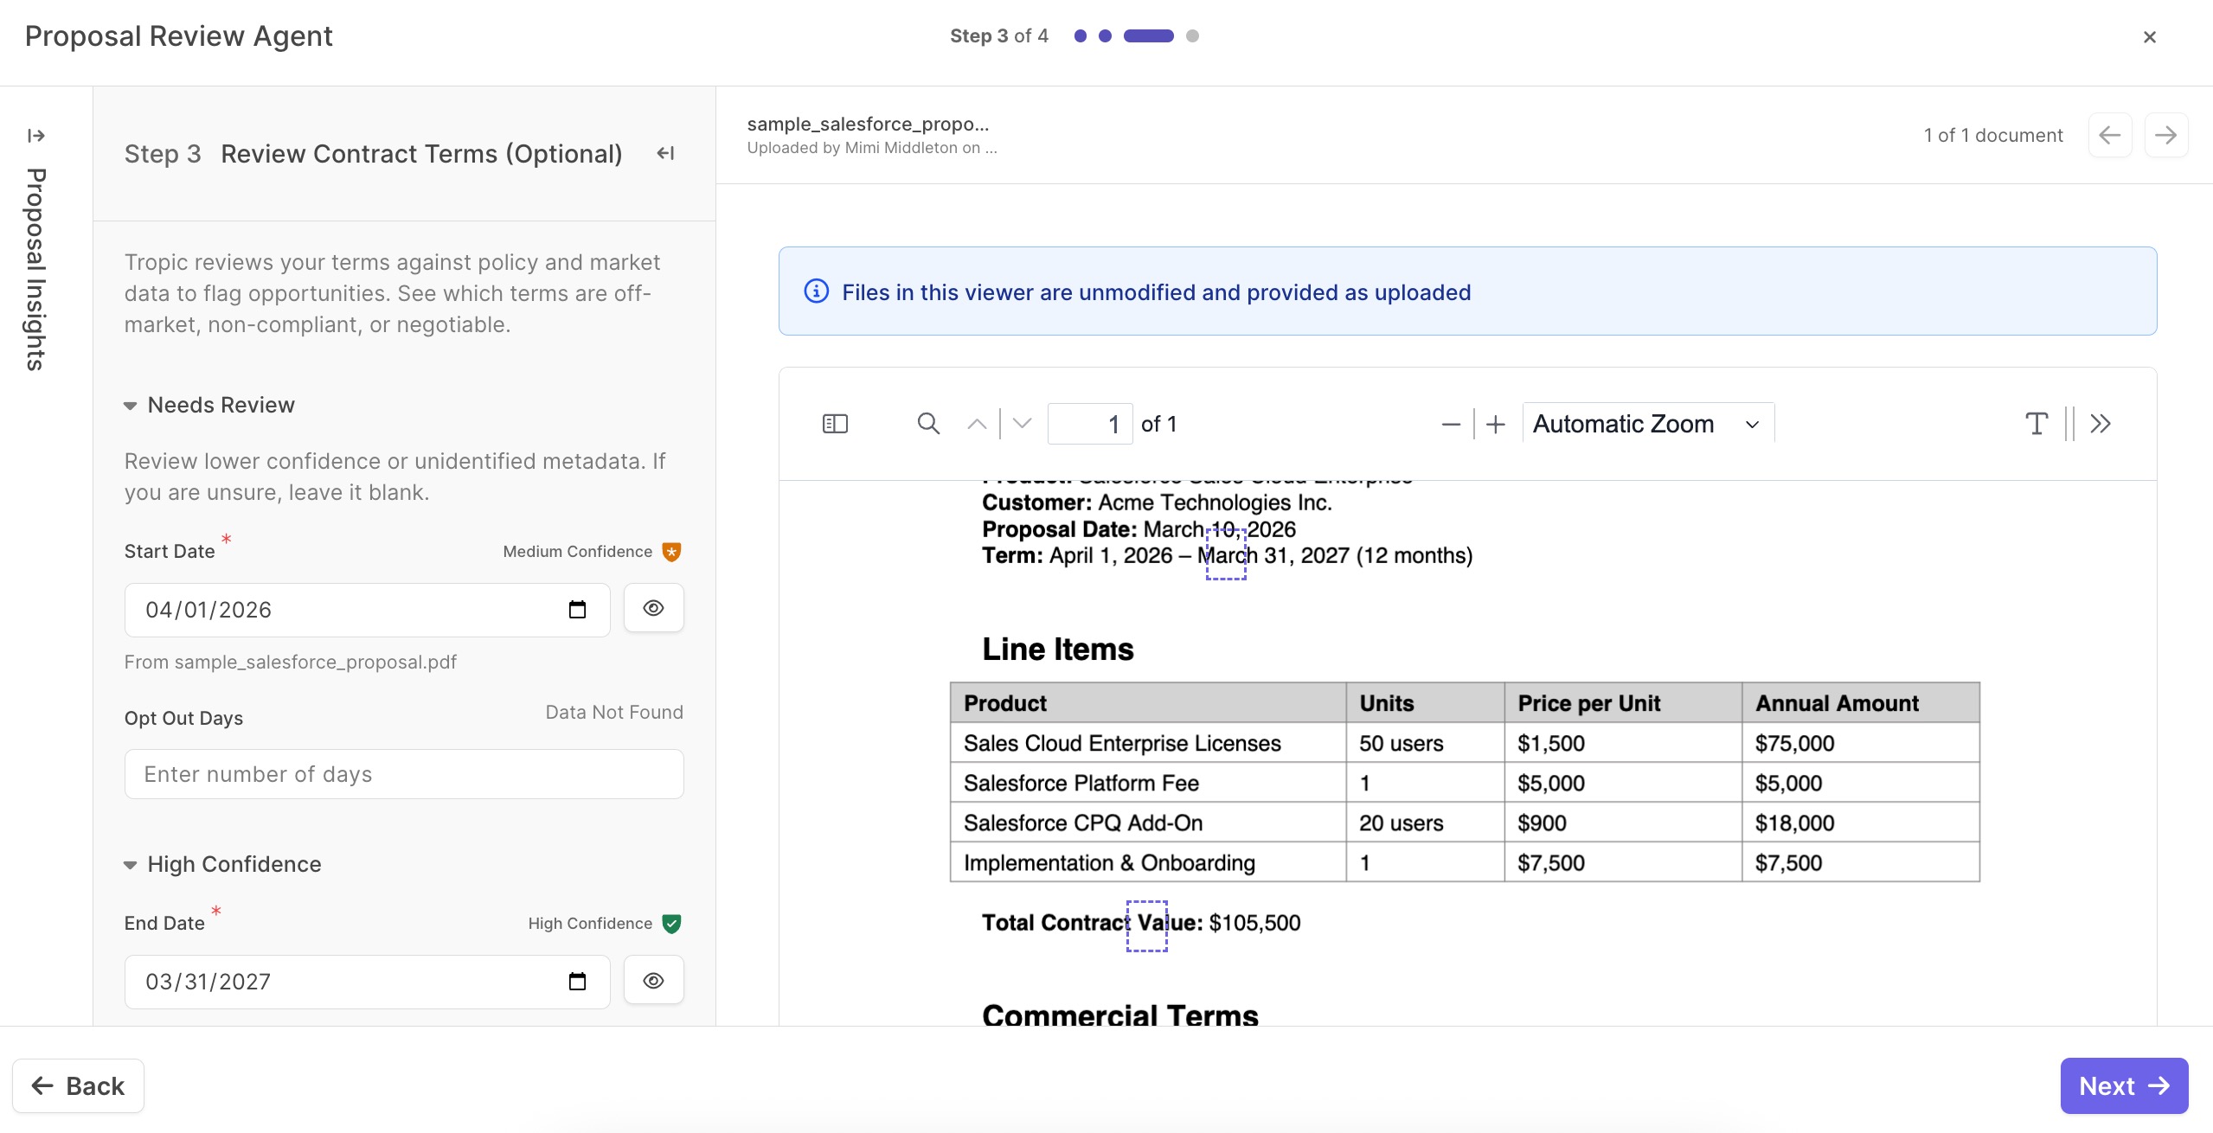Go to previous page arrow in viewer
The width and height of the screenshot is (2213, 1133).
977,424
